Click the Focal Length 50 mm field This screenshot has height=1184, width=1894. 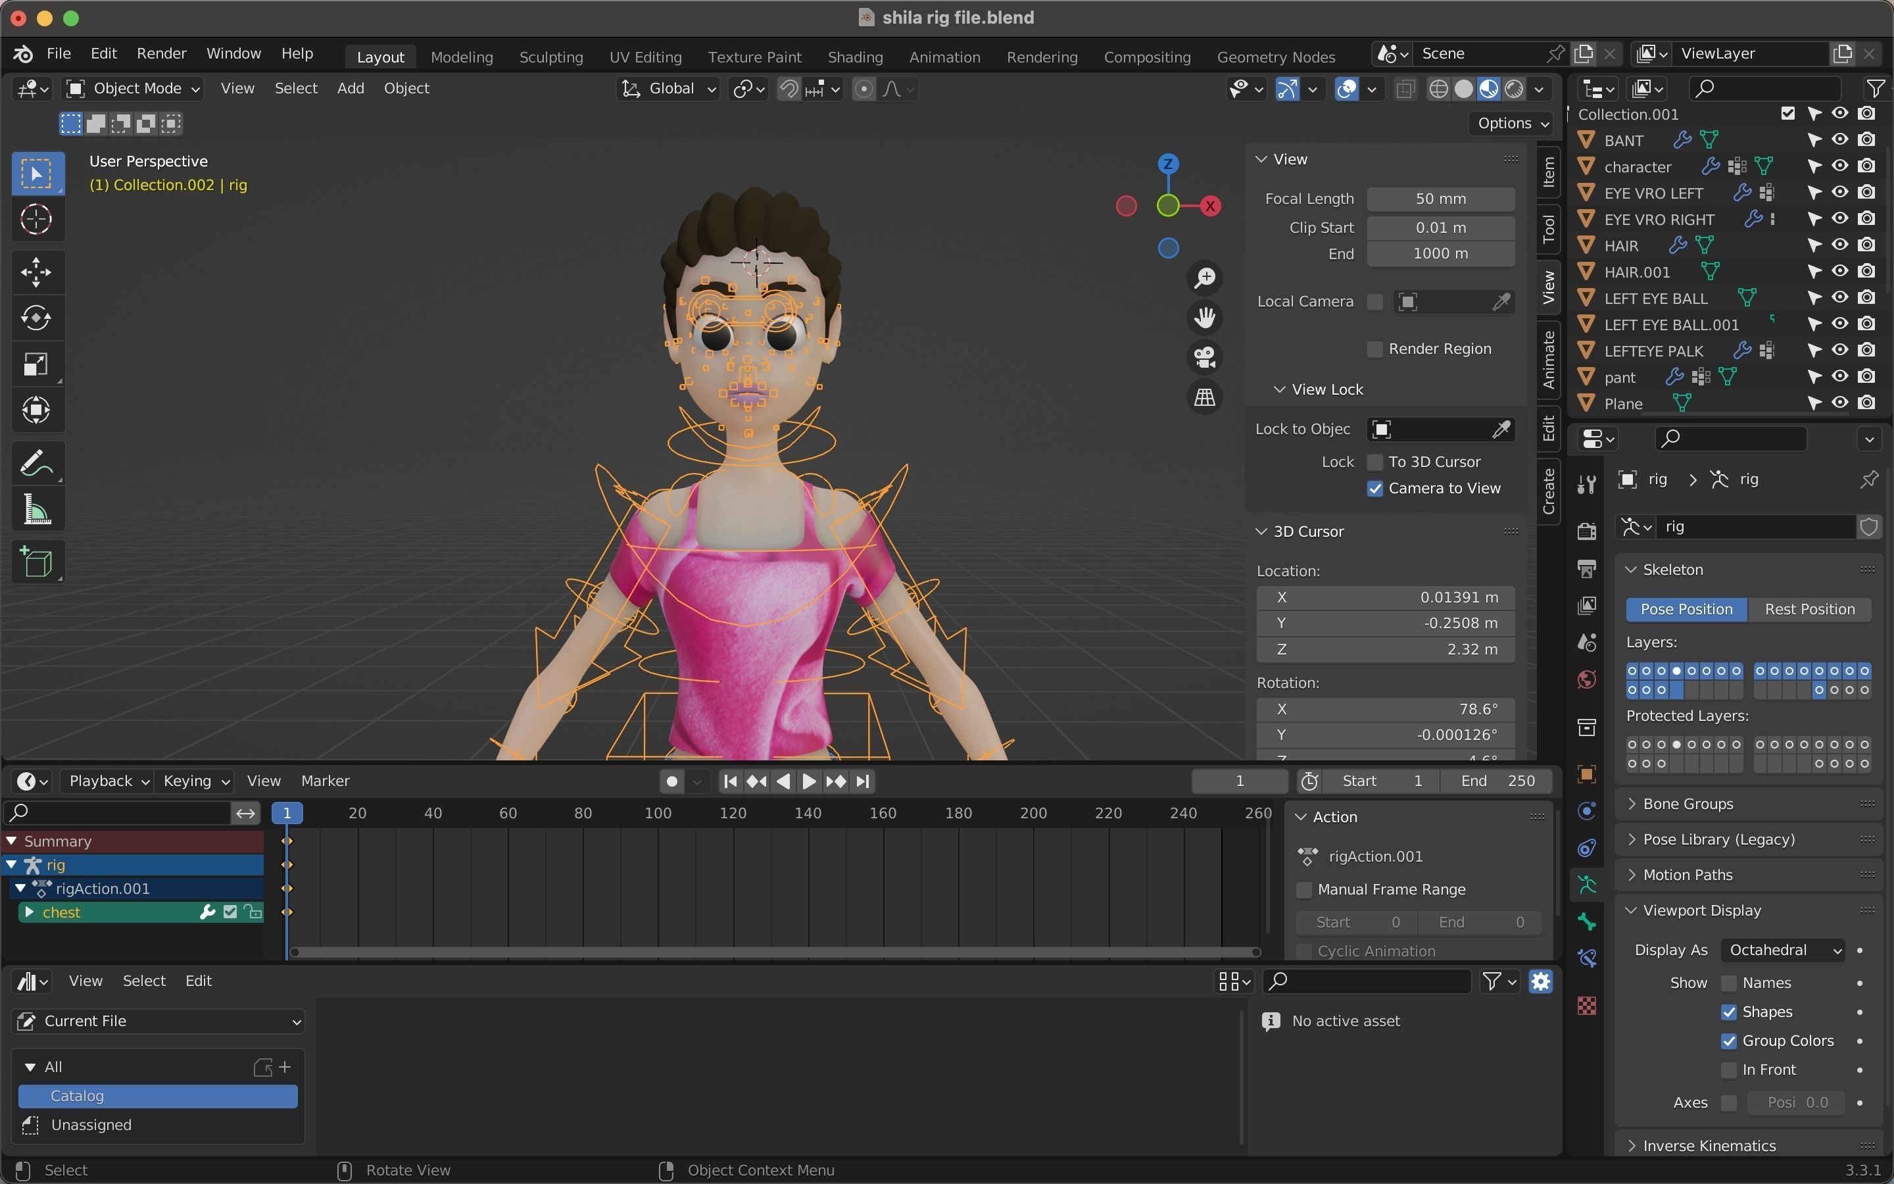coord(1440,199)
